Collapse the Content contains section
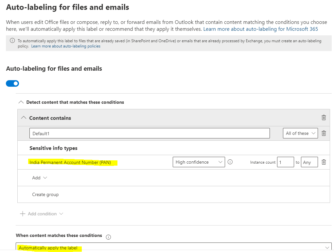 [24, 117]
